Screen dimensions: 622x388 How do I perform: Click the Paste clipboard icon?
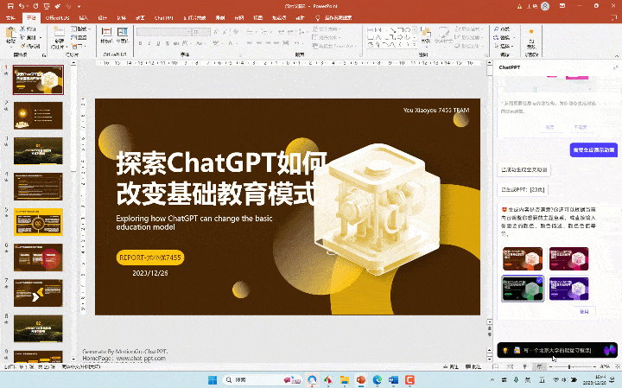(10, 34)
